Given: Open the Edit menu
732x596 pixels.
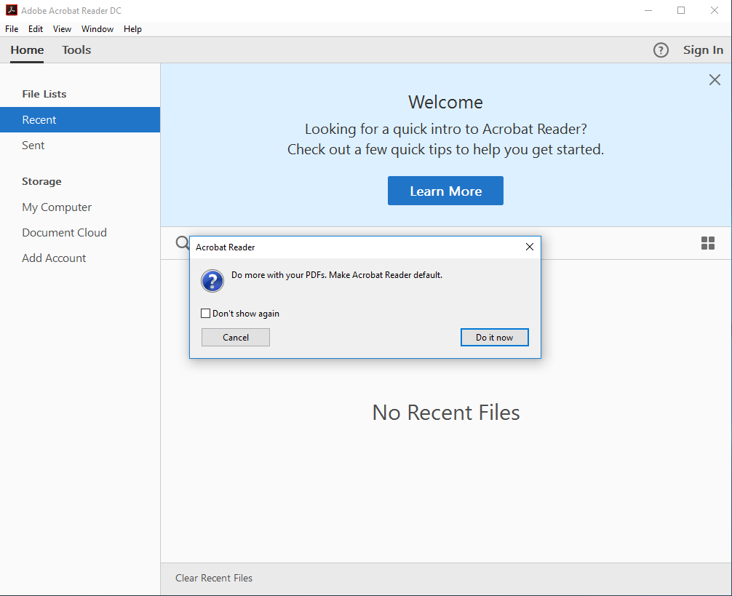Looking at the screenshot, I should point(36,29).
